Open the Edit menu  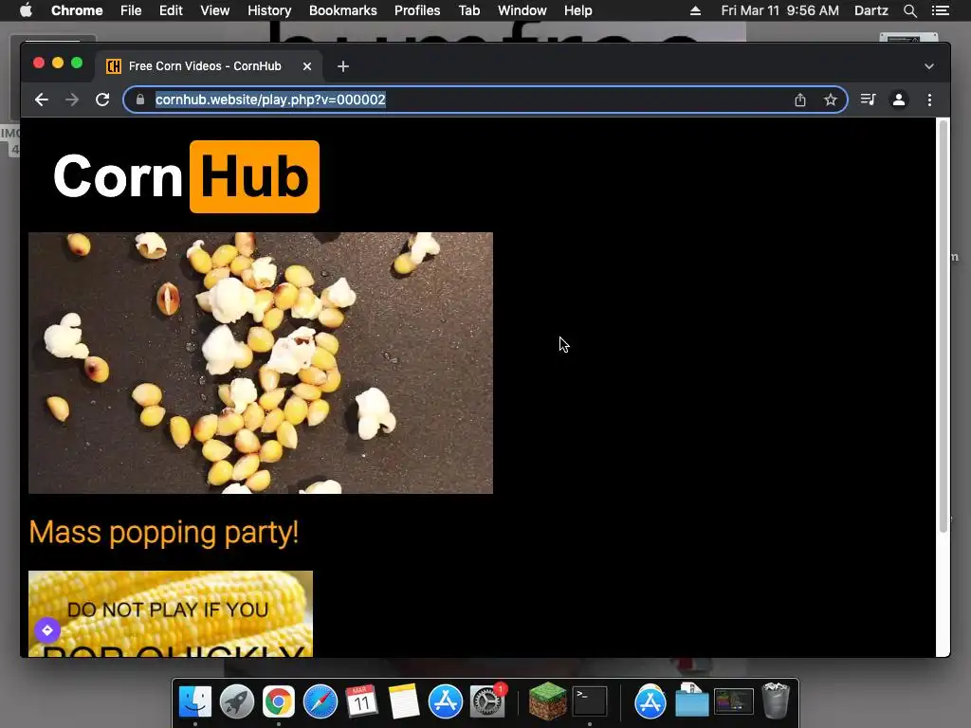coord(171,10)
